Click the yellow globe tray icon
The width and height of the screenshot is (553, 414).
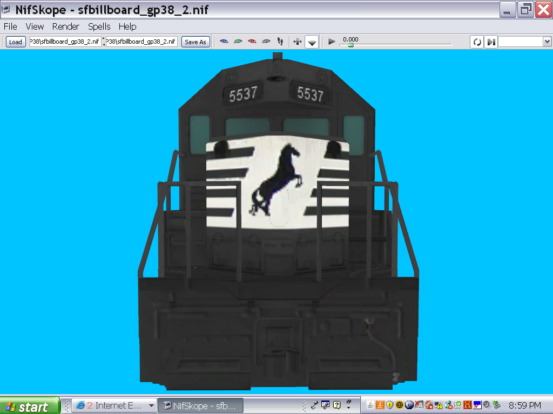click(400, 405)
